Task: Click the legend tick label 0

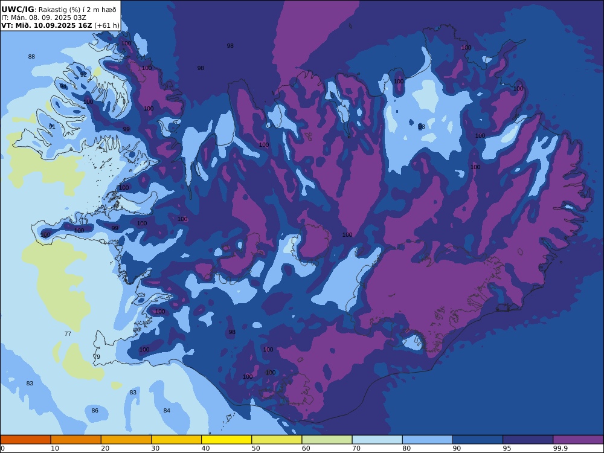Action: 2,448
